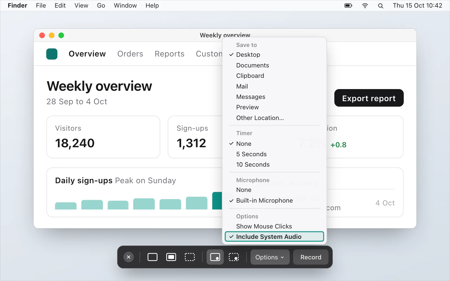Click the green app logo square
This screenshot has width=450, height=281.
point(52,54)
